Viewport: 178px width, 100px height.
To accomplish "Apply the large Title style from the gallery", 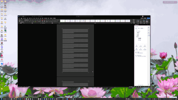I will 83,21.
